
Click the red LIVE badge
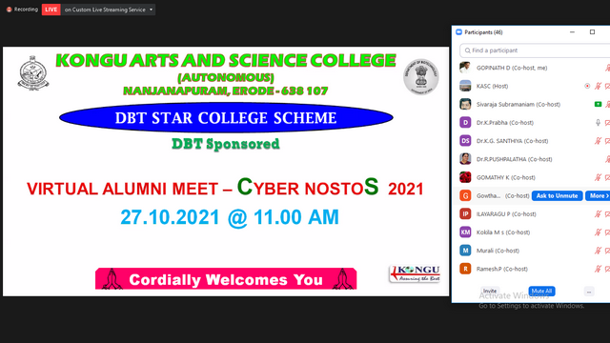(51, 10)
